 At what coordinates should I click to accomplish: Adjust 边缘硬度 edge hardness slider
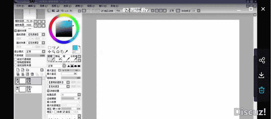tap(71, 99)
